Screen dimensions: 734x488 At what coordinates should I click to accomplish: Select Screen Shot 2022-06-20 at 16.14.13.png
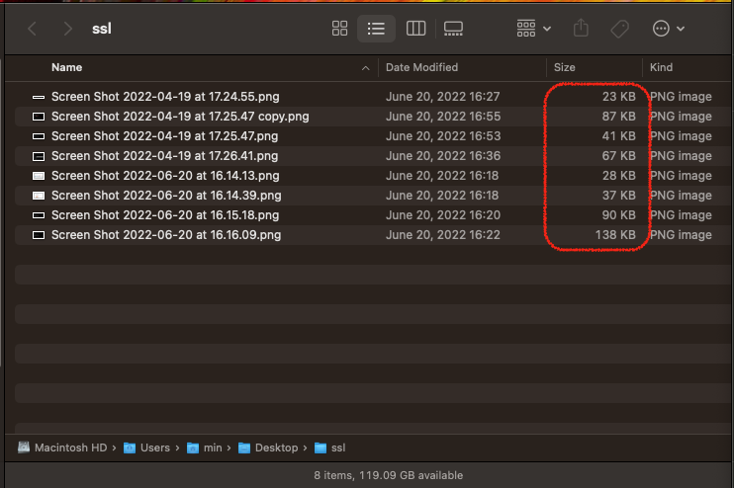[x=165, y=175]
